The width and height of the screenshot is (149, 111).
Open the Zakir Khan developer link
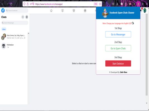tap(124, 72)
